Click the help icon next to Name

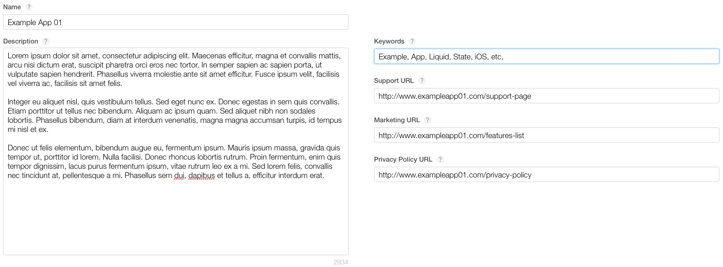point(29,7)
